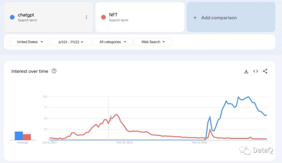Click the Note marker on the chart
This screenshot has width=282, height=163.
pos(111,118)
